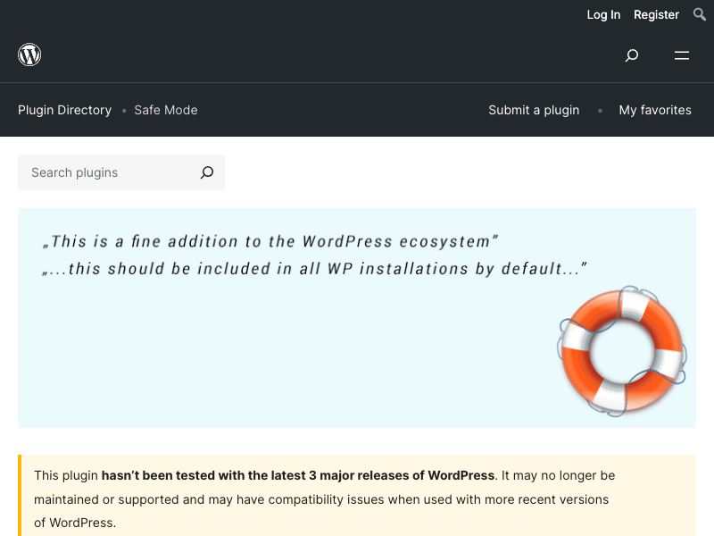Click the Register link

[656, 14]
